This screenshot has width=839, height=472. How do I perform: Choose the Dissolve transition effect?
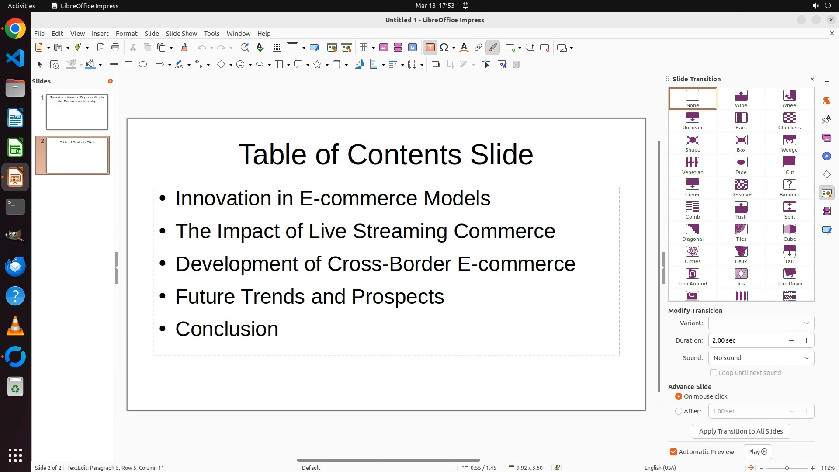741,188
